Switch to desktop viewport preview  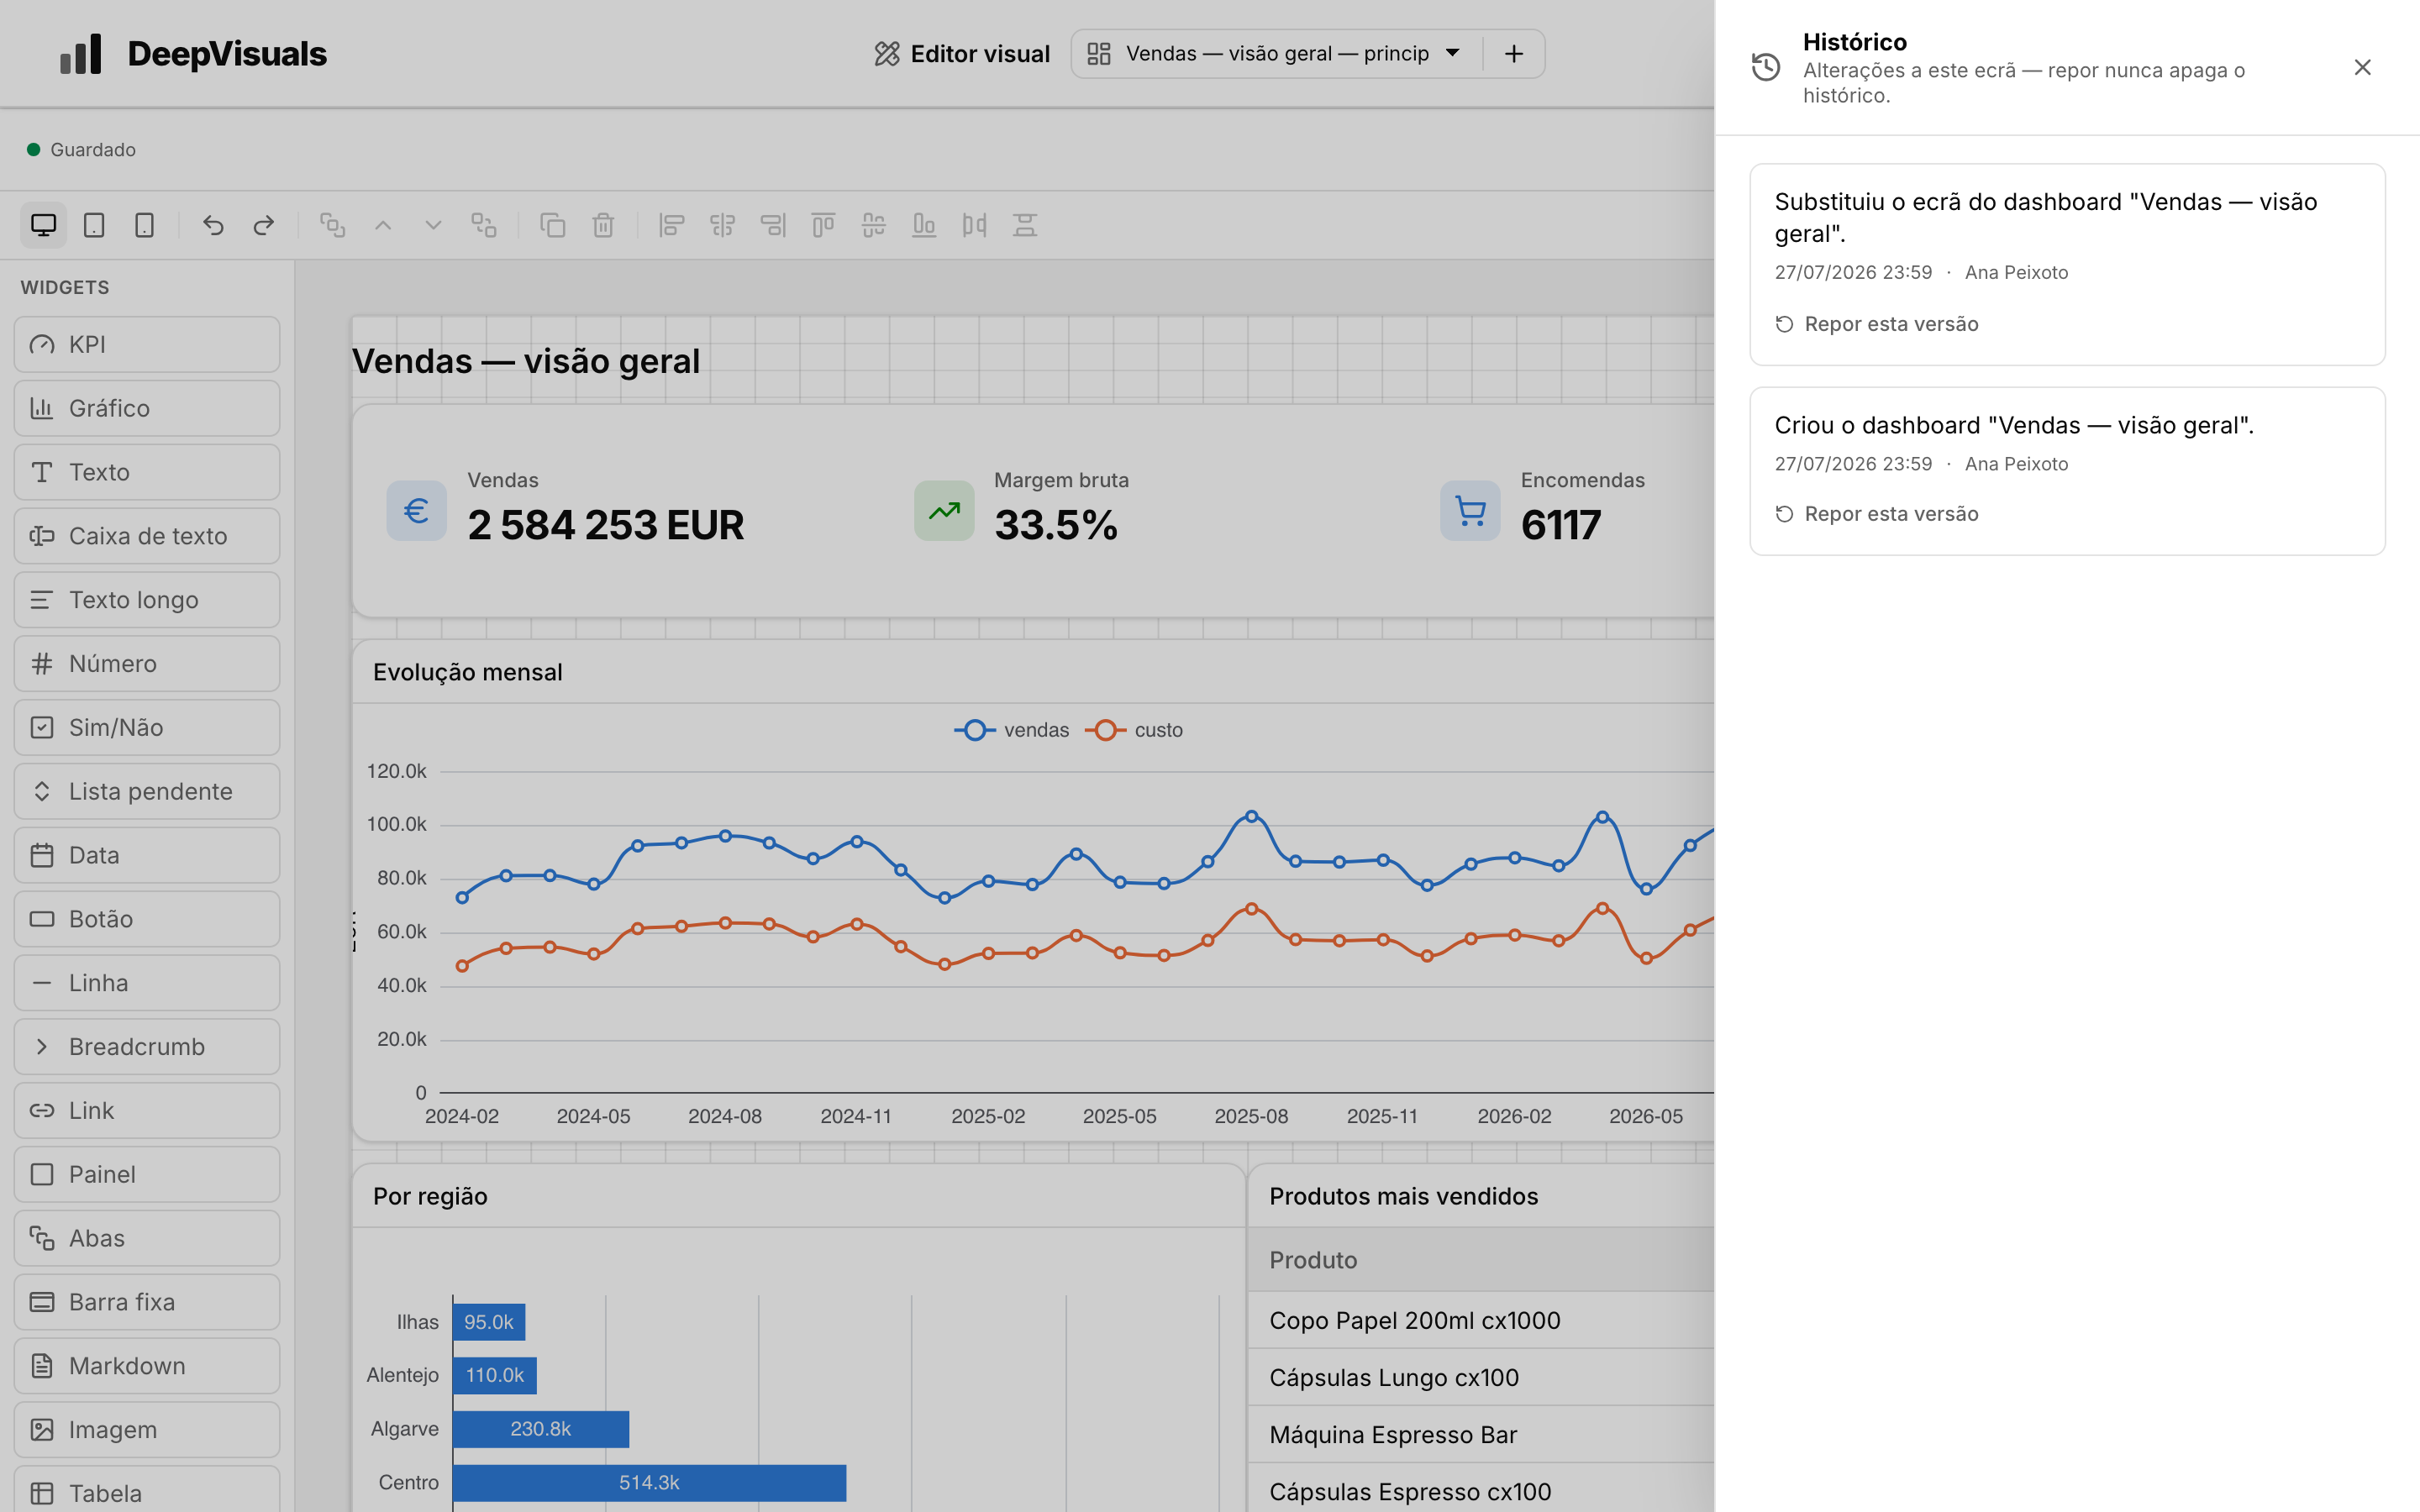pyautogui.click(x=43, y=225)
